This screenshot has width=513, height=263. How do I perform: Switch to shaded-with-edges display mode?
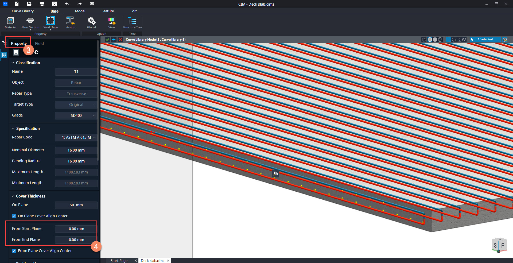(x=430, y=40)
